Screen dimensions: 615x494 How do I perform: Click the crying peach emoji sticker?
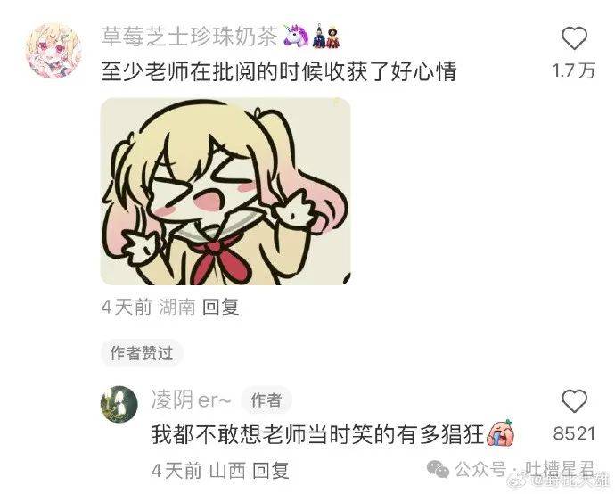click(500, 432)
